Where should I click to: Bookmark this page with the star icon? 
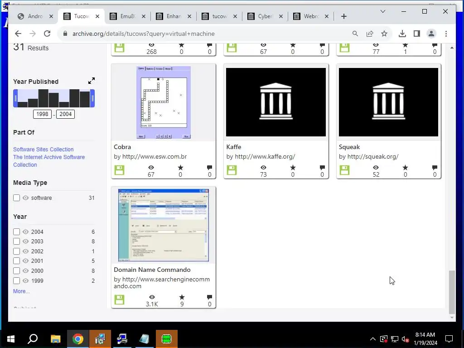384,34
